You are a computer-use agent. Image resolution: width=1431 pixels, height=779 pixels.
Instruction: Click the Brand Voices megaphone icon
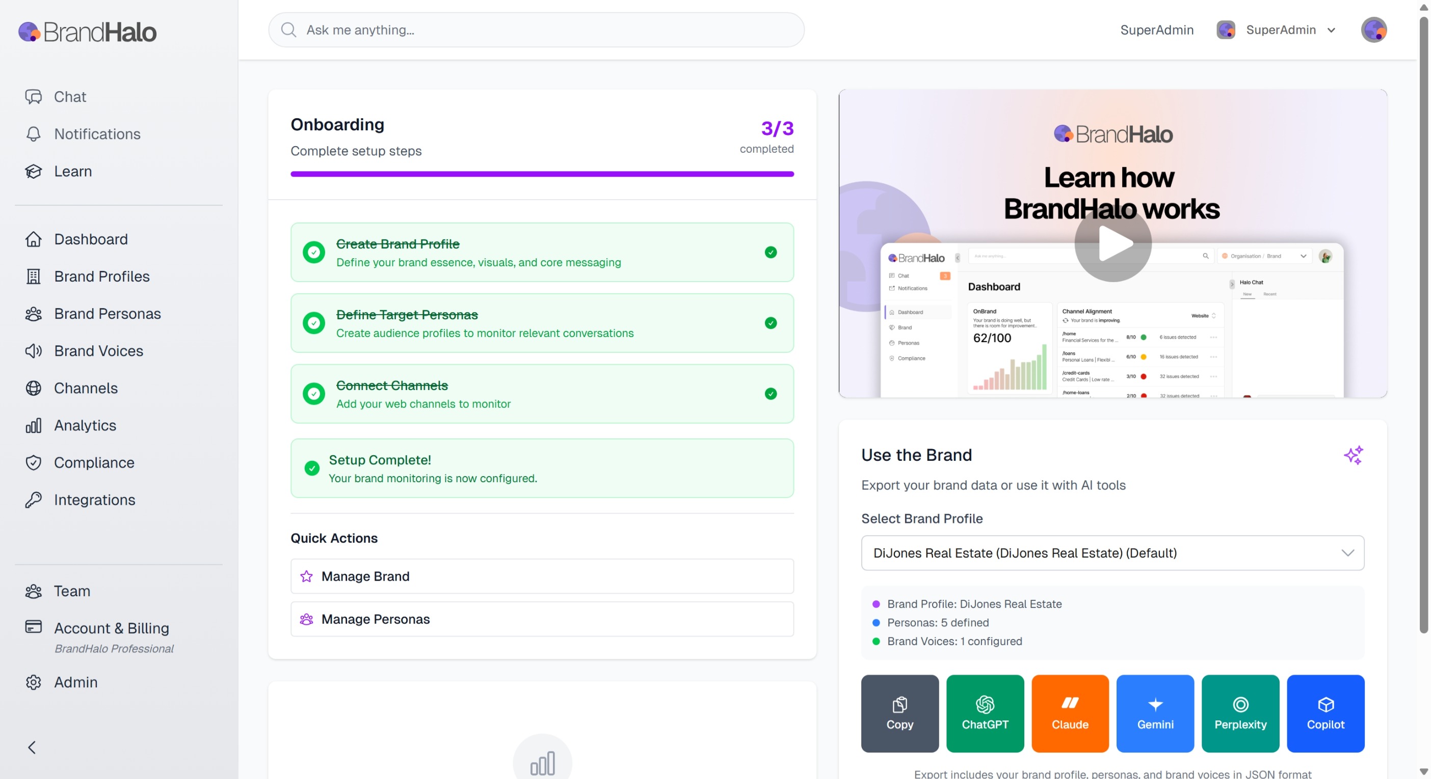(33, 351)
